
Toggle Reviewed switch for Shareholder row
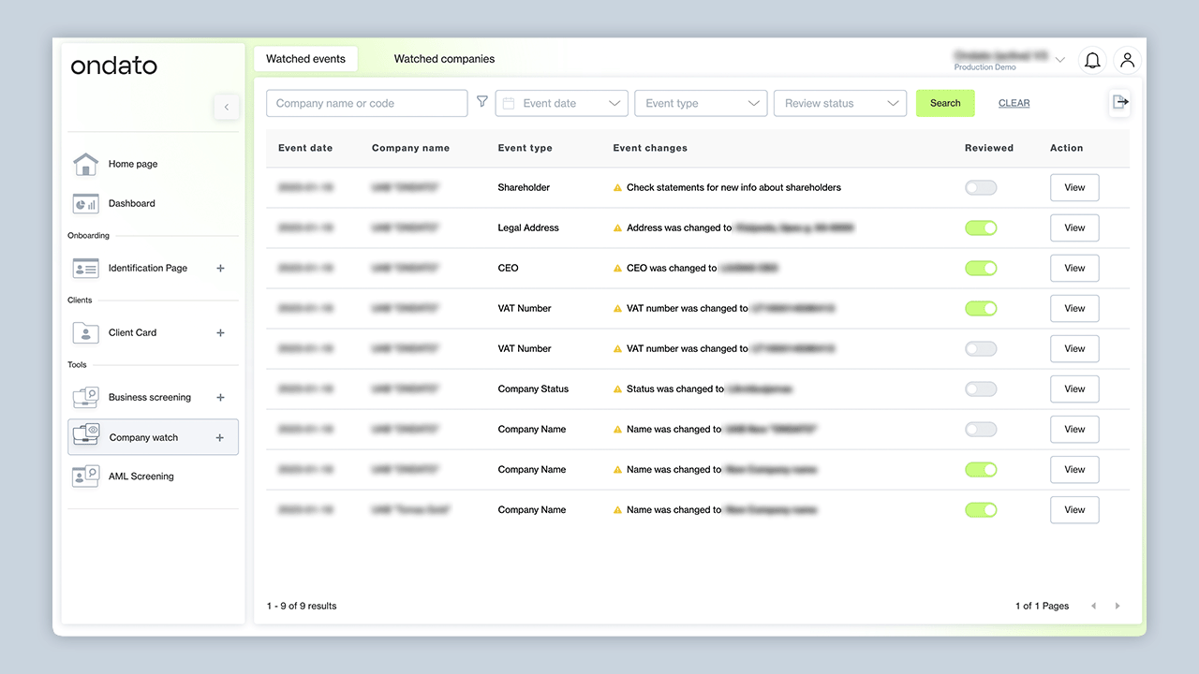click(981, 187)
